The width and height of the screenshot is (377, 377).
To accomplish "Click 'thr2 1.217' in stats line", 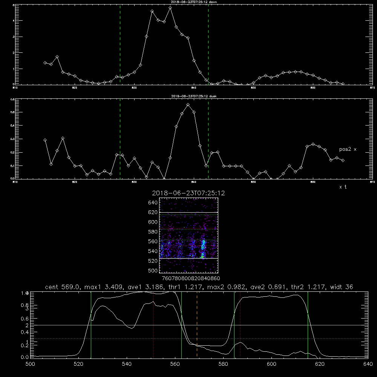I will 308,287.
